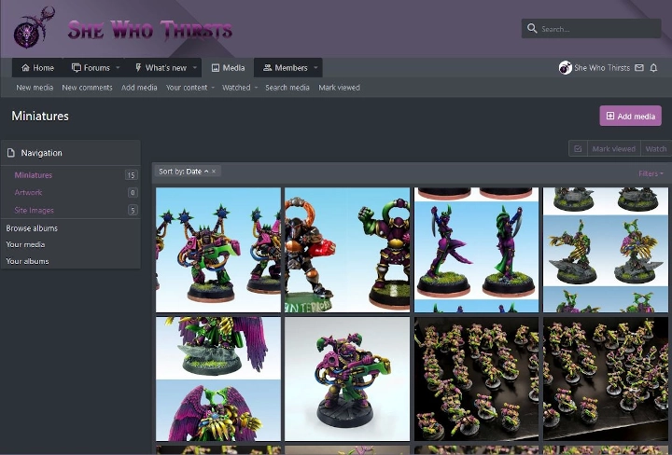
Task: Open the alerts bell icon
Action: pos(653,68)
